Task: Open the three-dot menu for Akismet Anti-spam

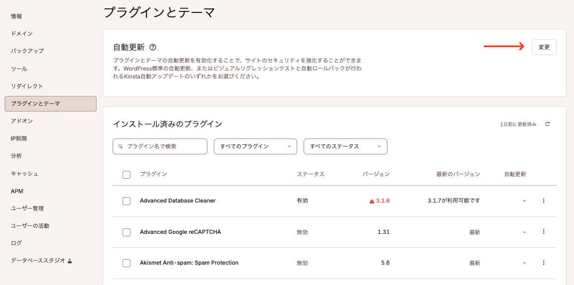Action: click(x=544, y=263)
